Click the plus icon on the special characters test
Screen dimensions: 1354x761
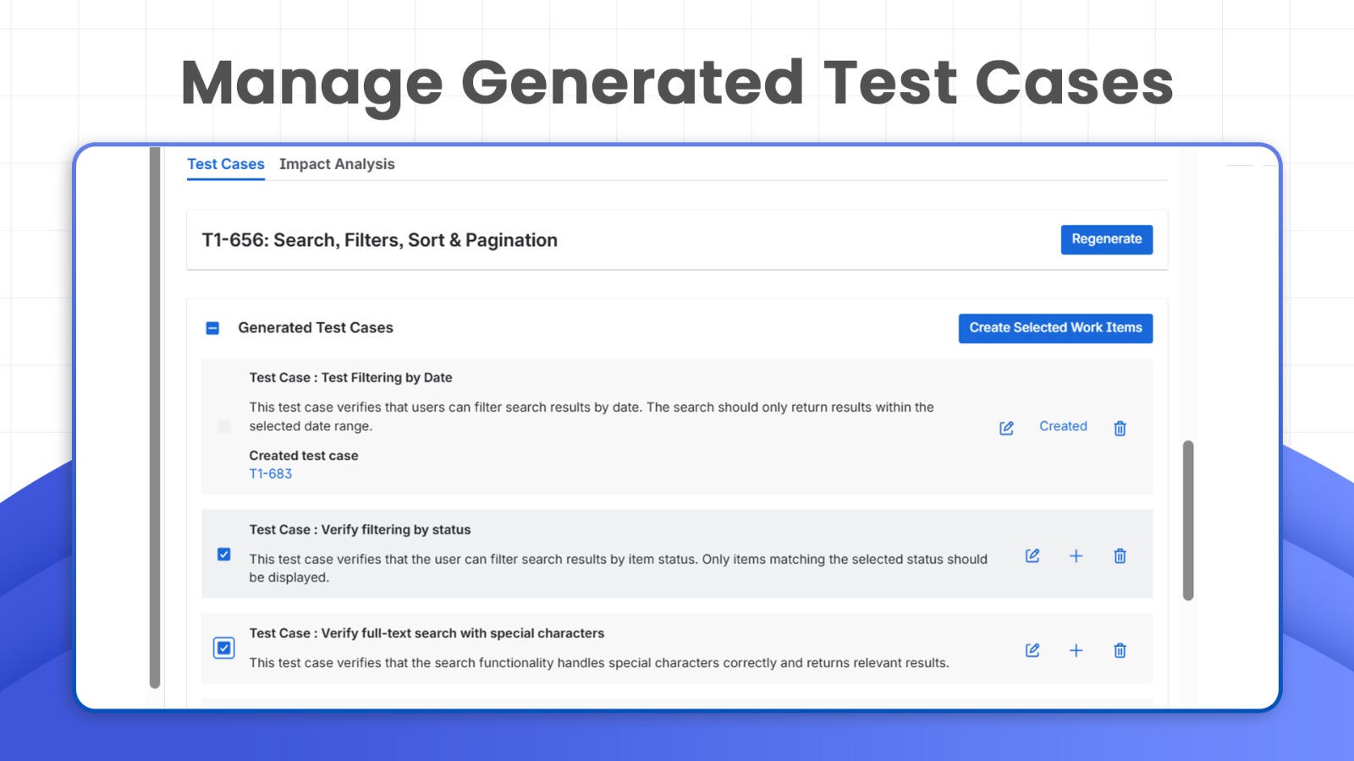pos(1076,650)
